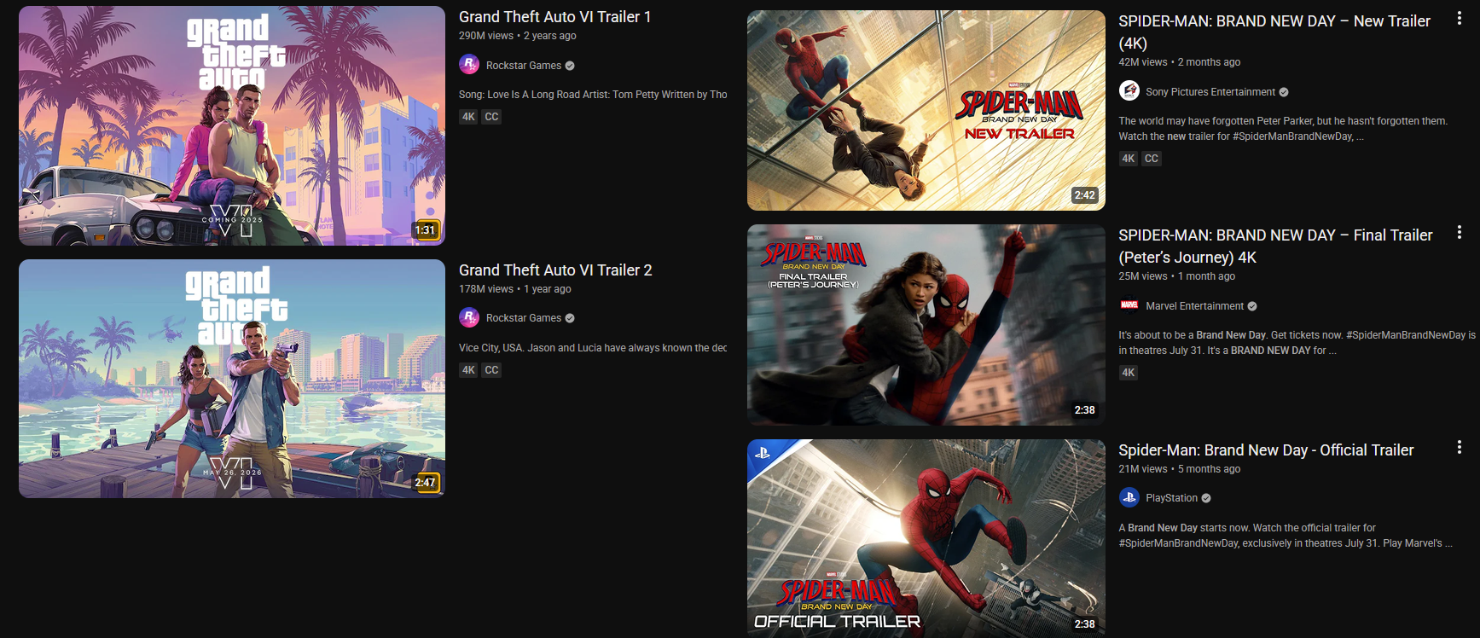Open the title 'Grand Theft Auto VI Trailer 1'
Image resolution: width=1480 pixels, height=638 pixels.
point(555,17)
